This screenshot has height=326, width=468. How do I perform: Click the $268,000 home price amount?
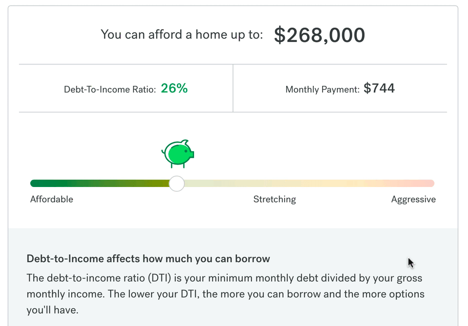[x=320, y=35]
